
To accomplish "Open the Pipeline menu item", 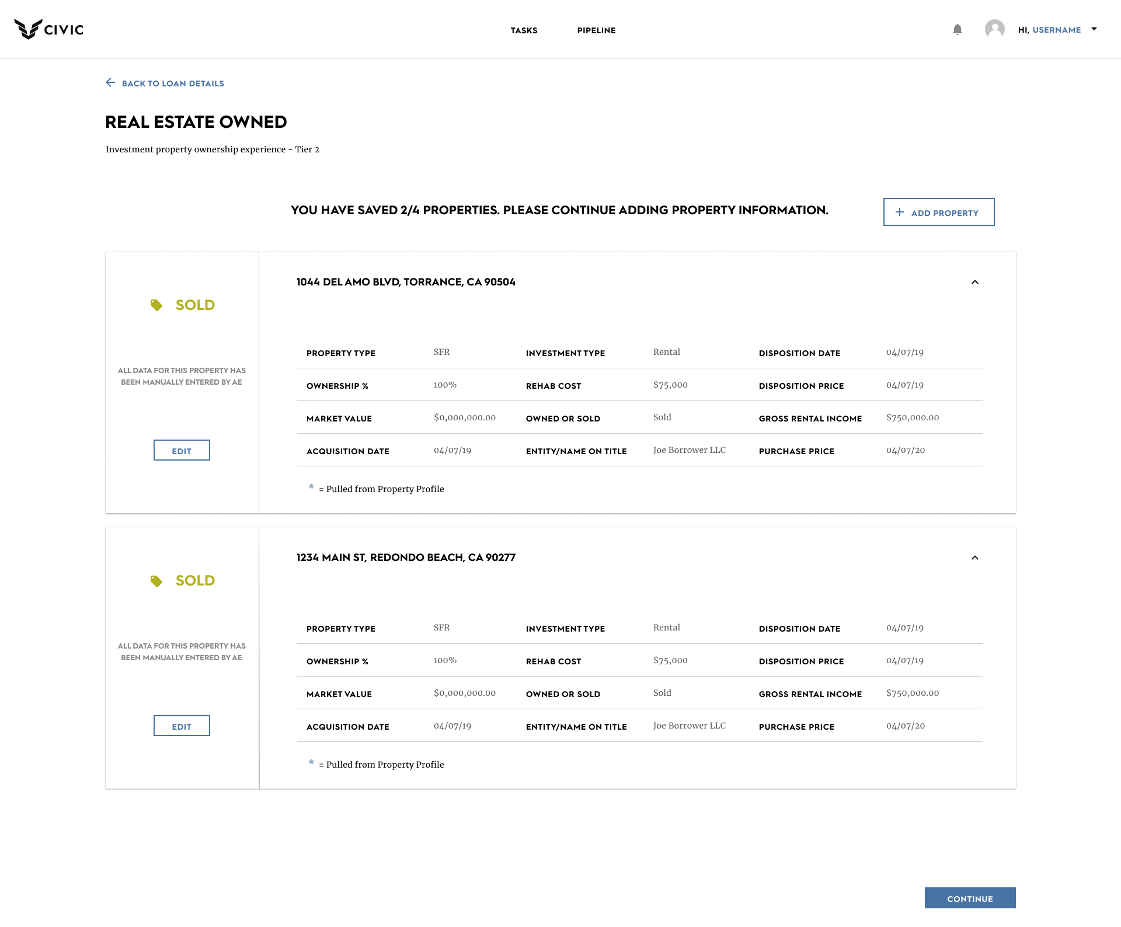I will 596,30.
